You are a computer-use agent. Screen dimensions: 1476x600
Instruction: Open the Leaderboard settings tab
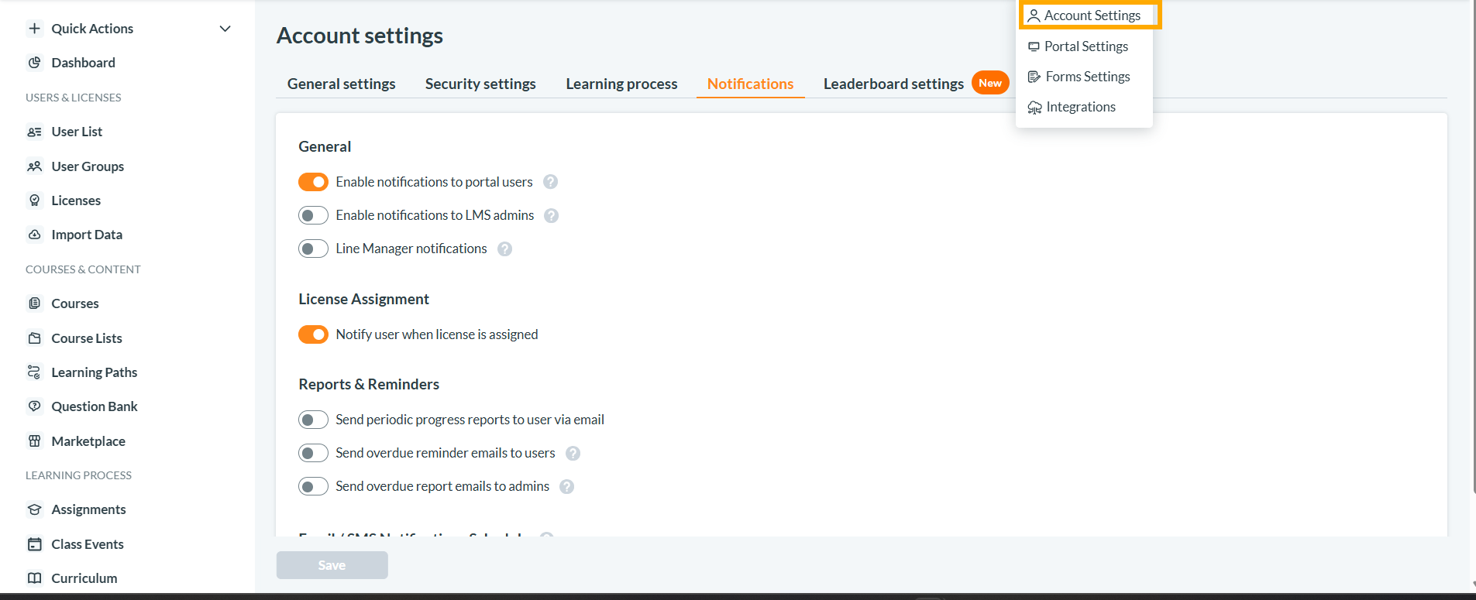893,84
